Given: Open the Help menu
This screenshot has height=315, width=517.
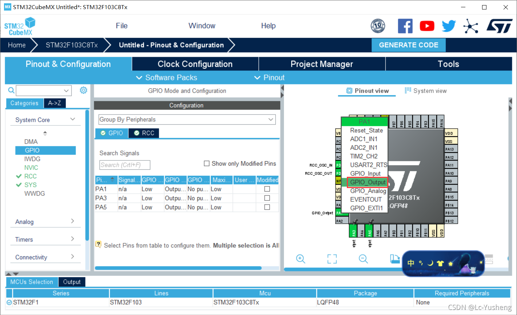Looking at the screenshot, I should coord(268,26).
